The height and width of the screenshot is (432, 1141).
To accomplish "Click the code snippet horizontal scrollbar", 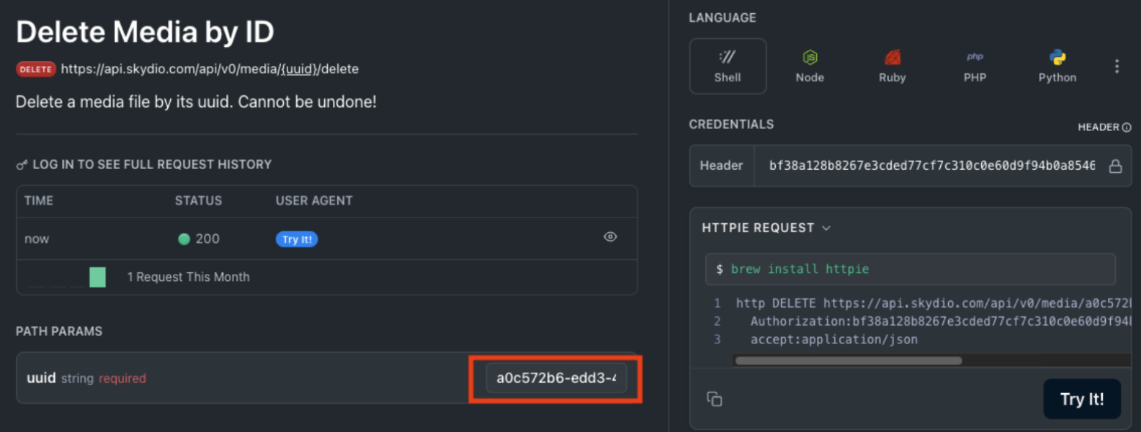I will (x=848, y=360).
